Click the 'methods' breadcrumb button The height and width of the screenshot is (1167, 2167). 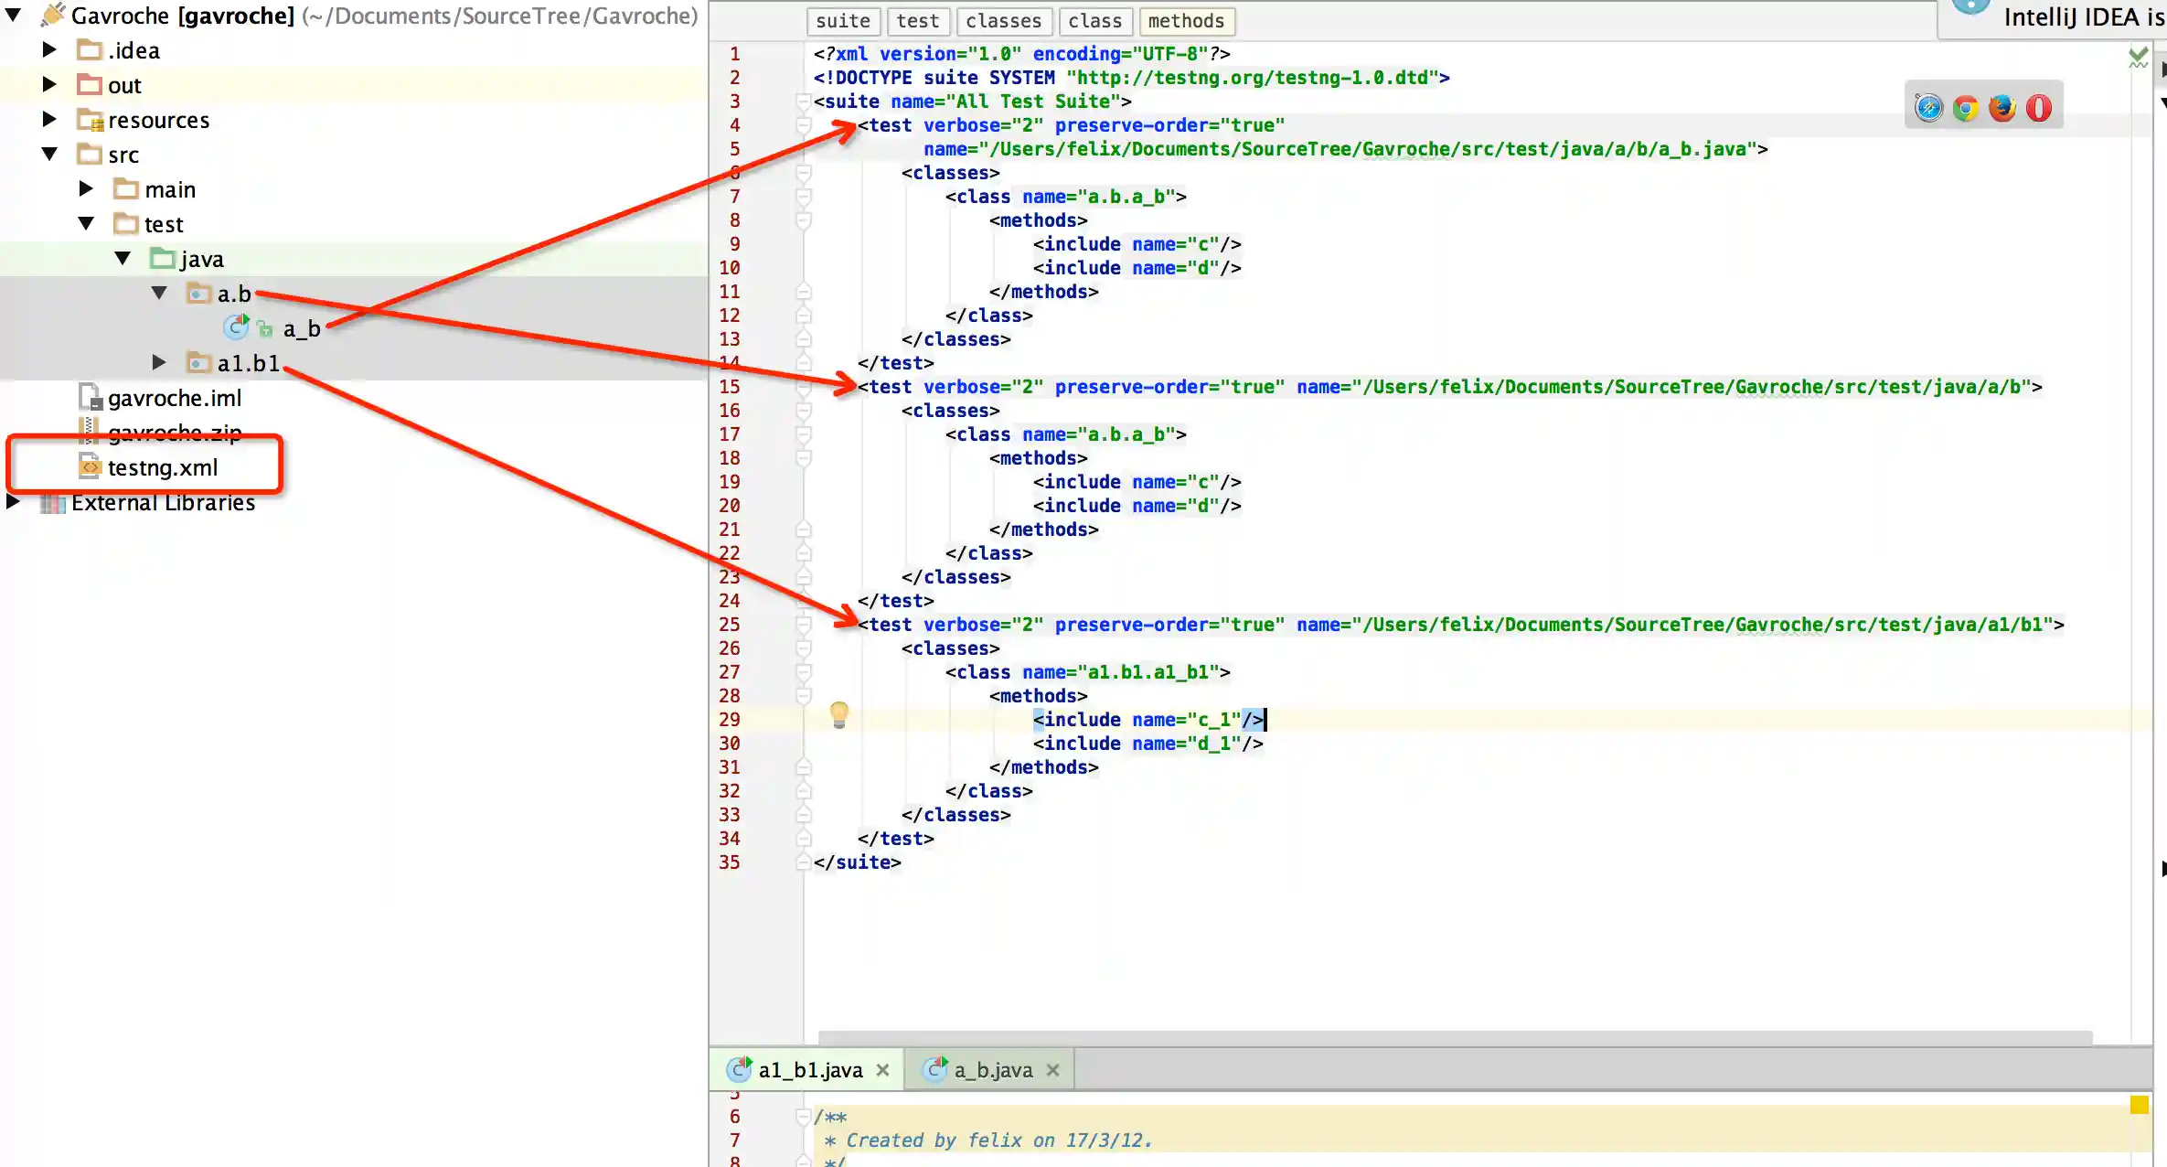click(1185, 20)
